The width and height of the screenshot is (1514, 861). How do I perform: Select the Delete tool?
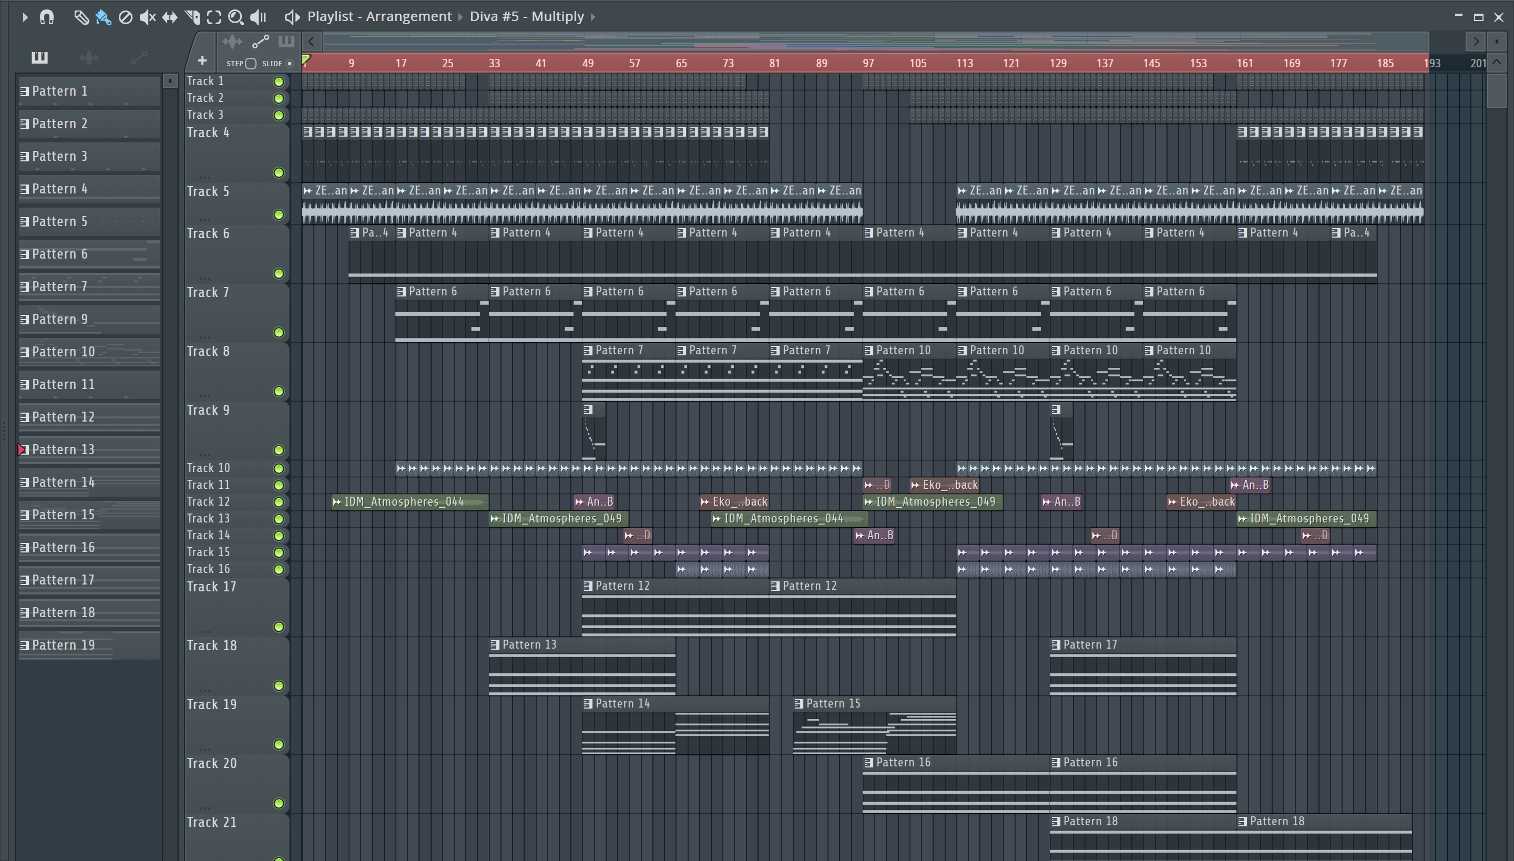(125, 17)
